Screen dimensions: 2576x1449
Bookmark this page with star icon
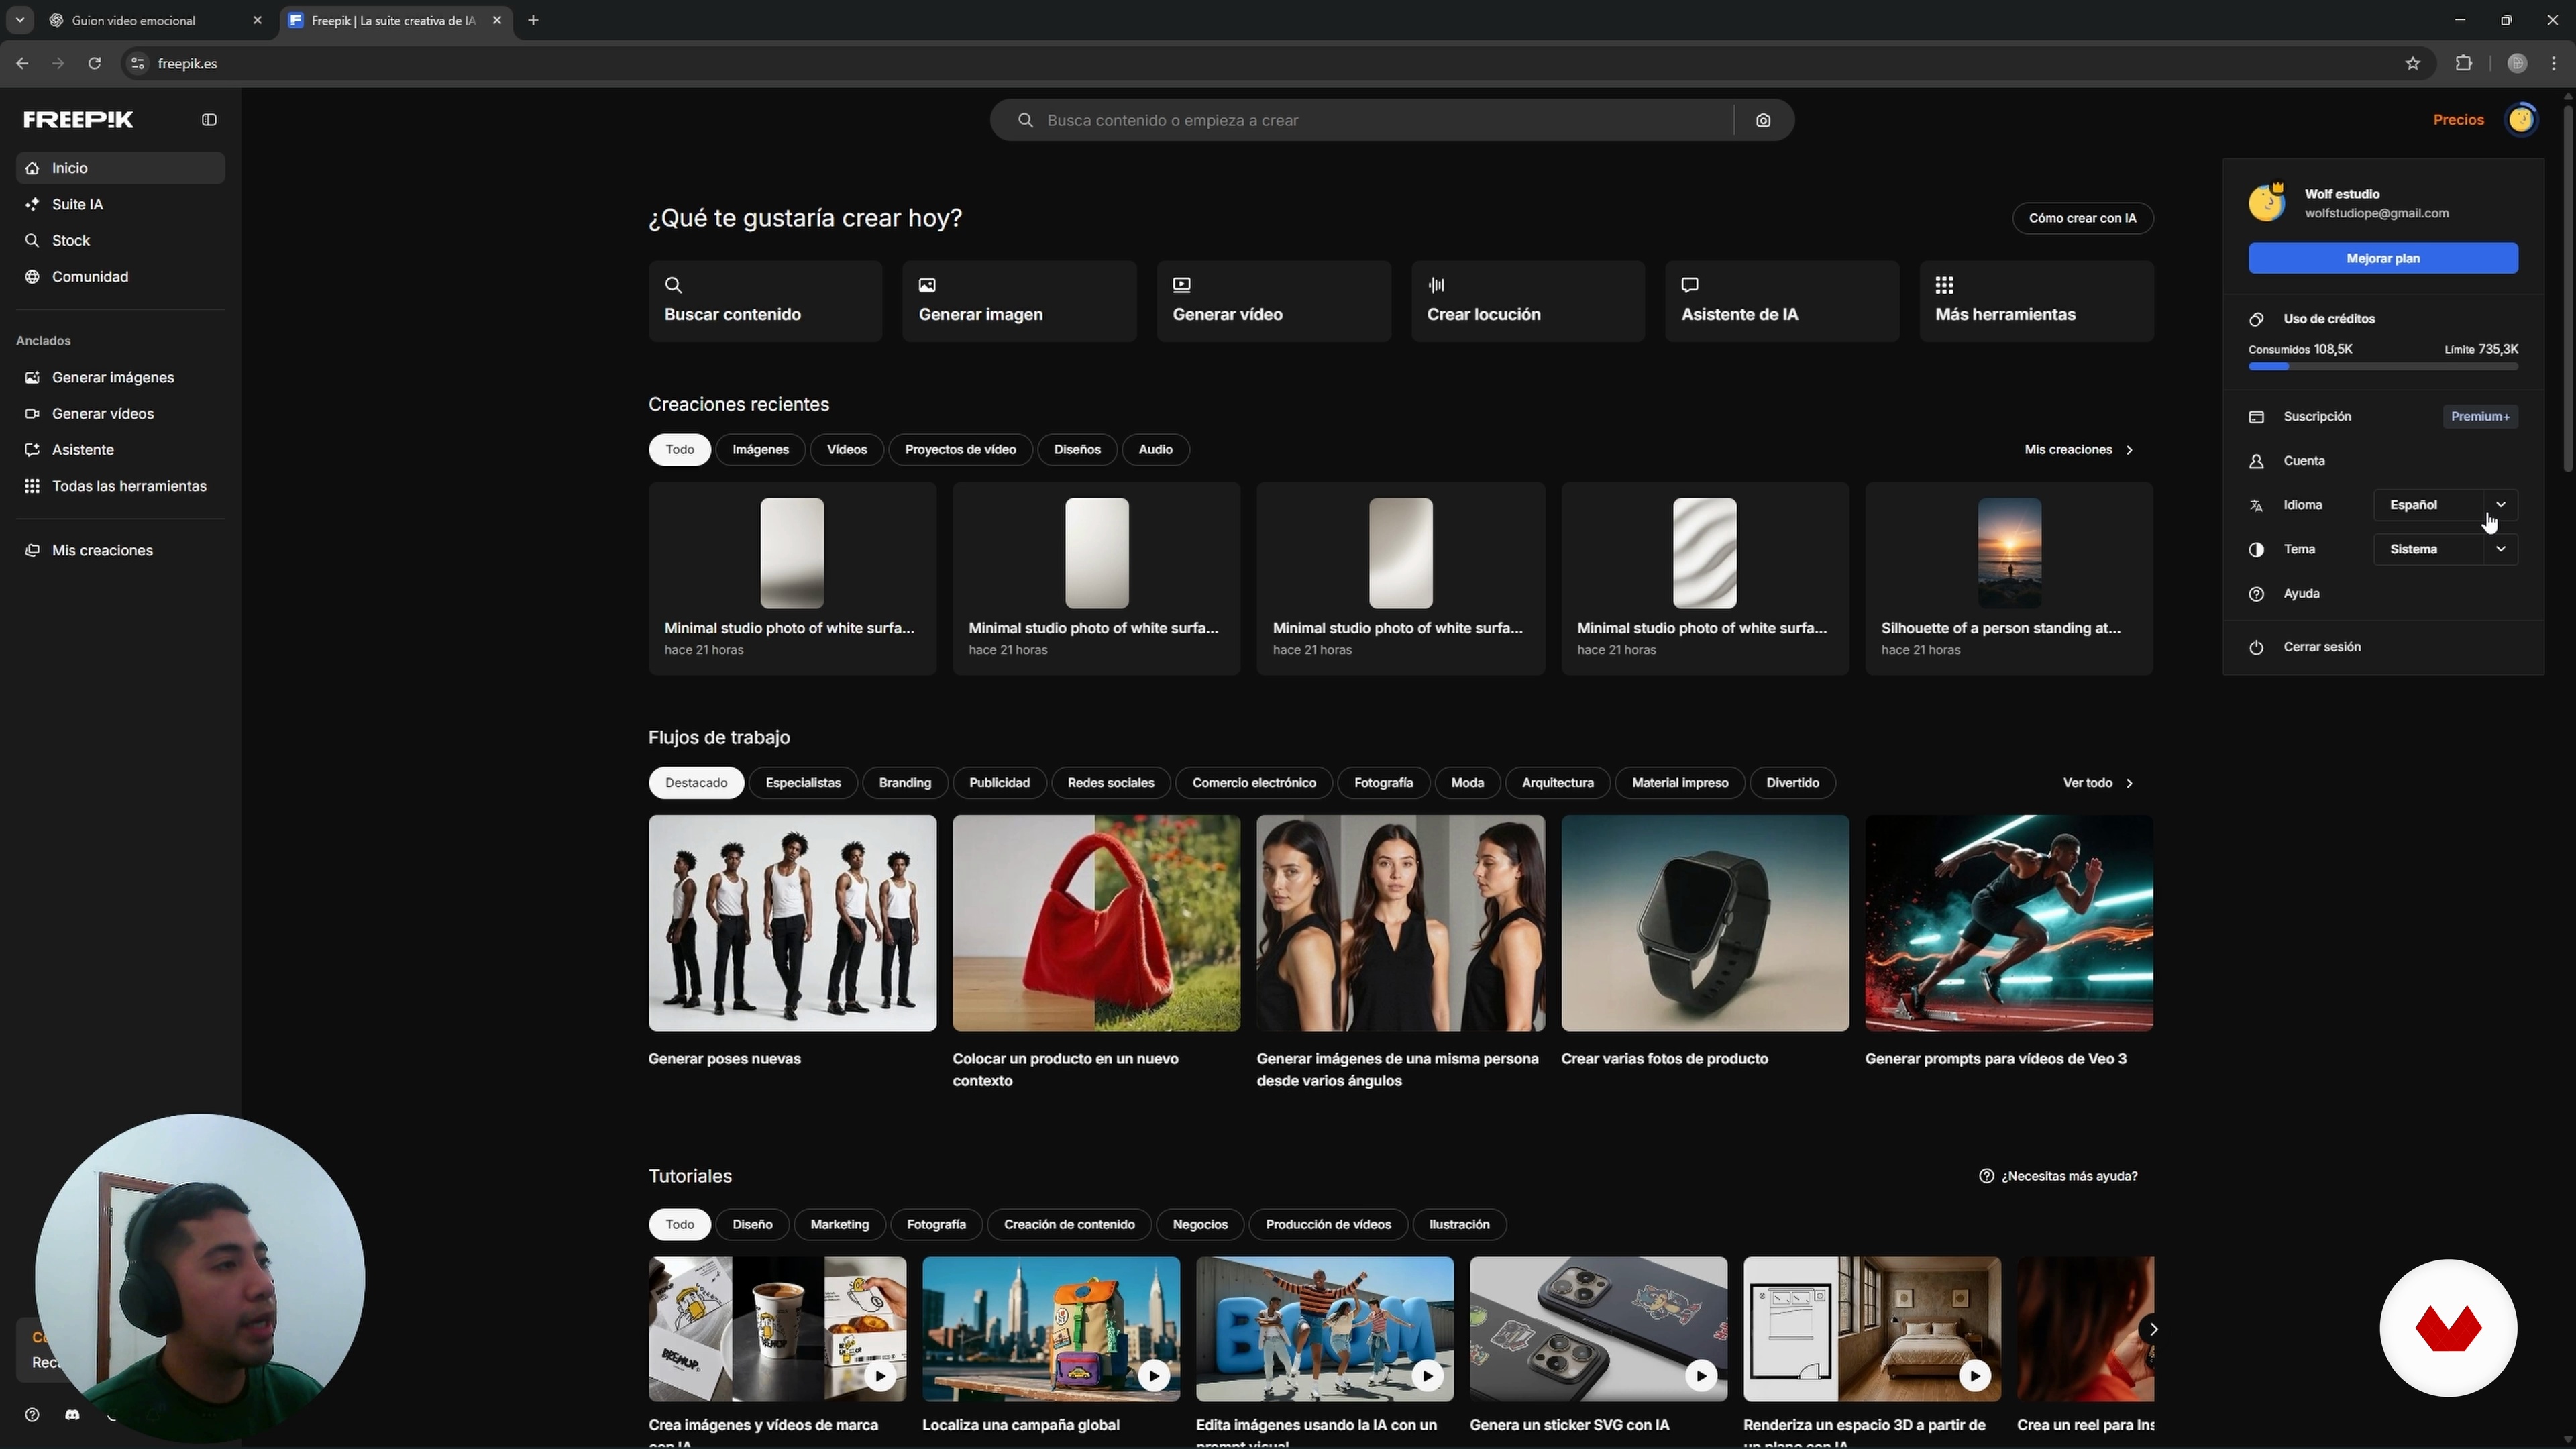pyautogui.click(x=2413, y=63)
